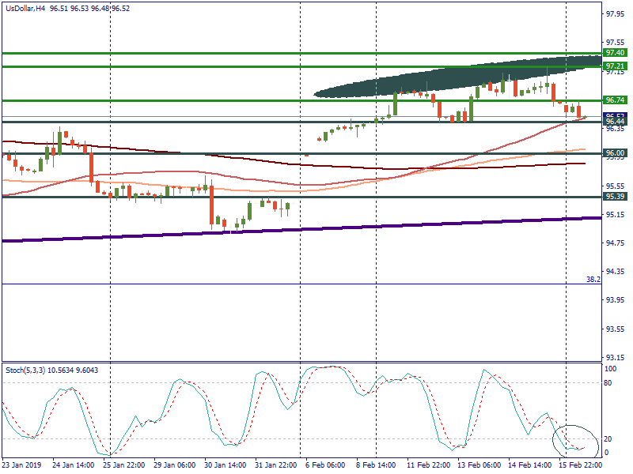Image resolution: width=633 pixels, height=474 pixels.
Task: Select the 11 Feb 22:00 time label
Action: coord(427,465)
